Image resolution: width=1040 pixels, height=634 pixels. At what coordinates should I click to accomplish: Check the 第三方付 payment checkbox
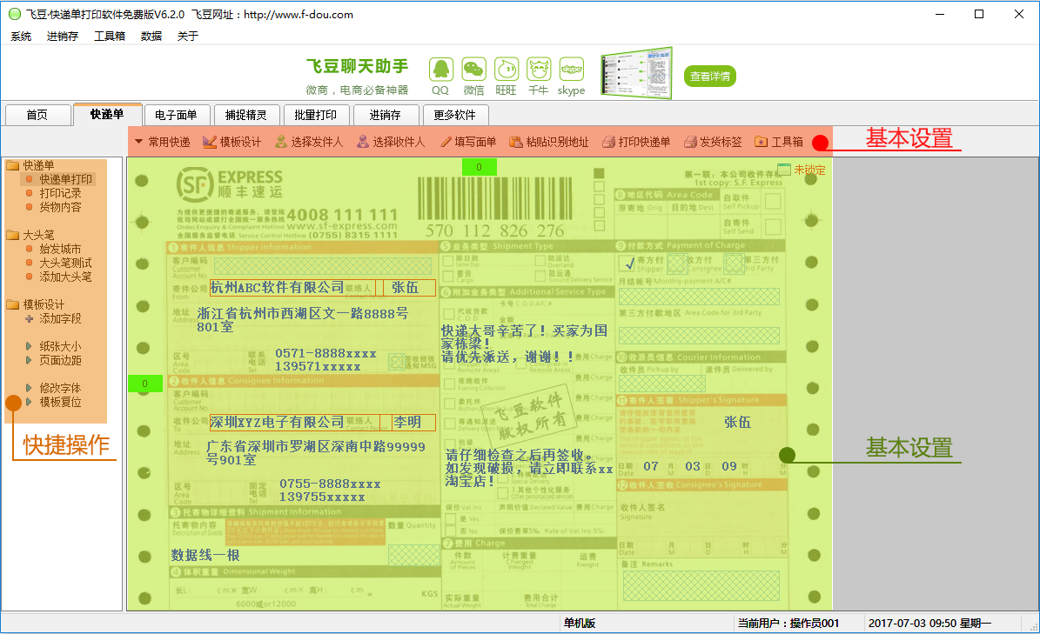734,264
